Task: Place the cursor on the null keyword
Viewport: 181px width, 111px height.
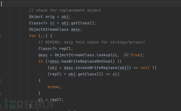Action: (145, 68)
